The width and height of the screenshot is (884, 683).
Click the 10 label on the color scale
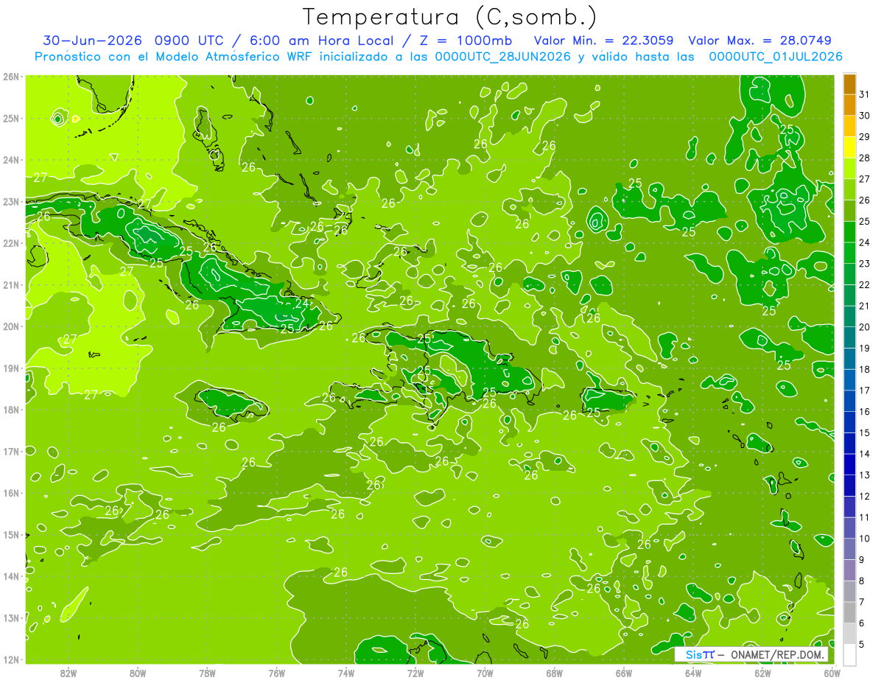pyautogui.click(x=864, y=539)
